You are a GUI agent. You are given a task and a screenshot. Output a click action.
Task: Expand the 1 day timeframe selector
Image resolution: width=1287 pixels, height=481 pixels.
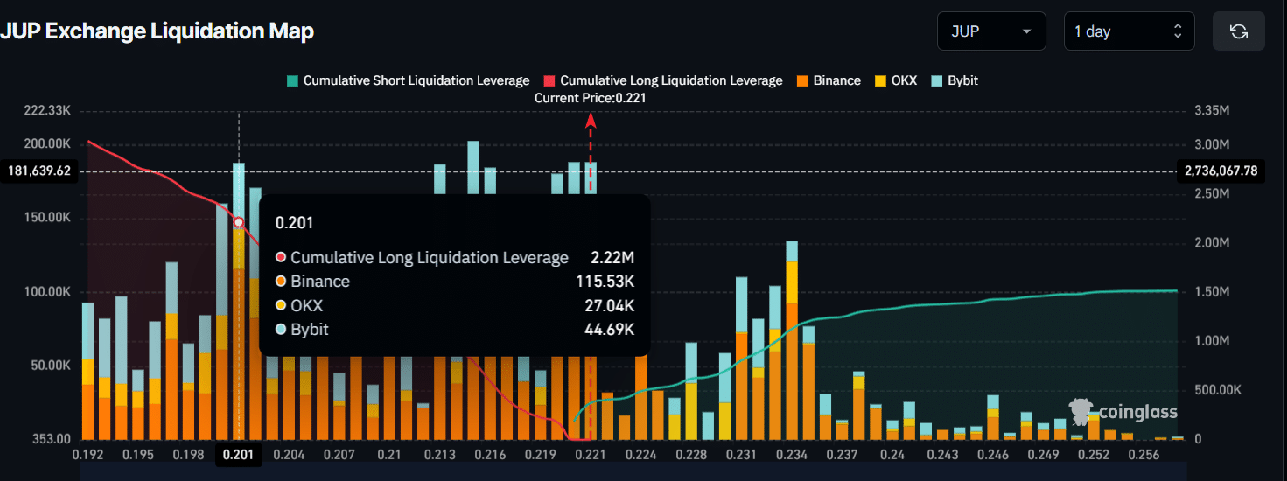1128,31
